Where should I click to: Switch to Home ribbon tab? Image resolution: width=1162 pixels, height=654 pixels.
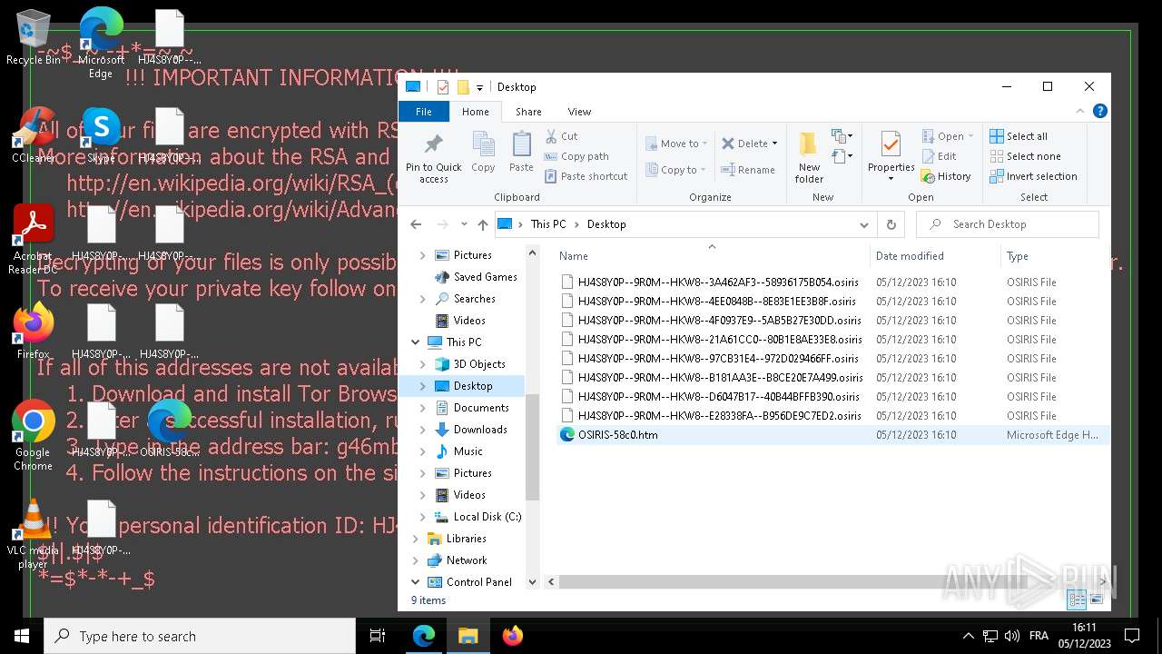tap(475, 112)
